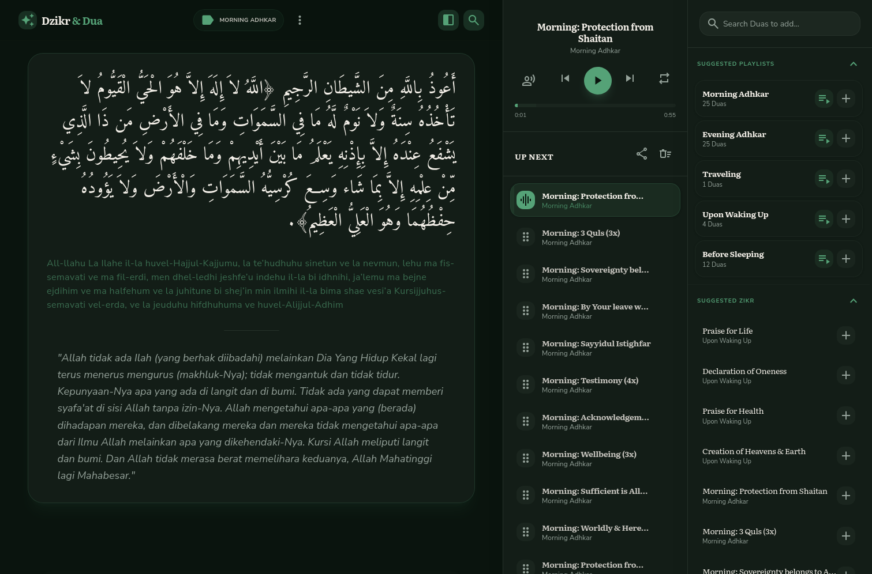Screen dimensions: 872x574
Task: Open search with the magnifier button
Action: (x=474, y=20)
